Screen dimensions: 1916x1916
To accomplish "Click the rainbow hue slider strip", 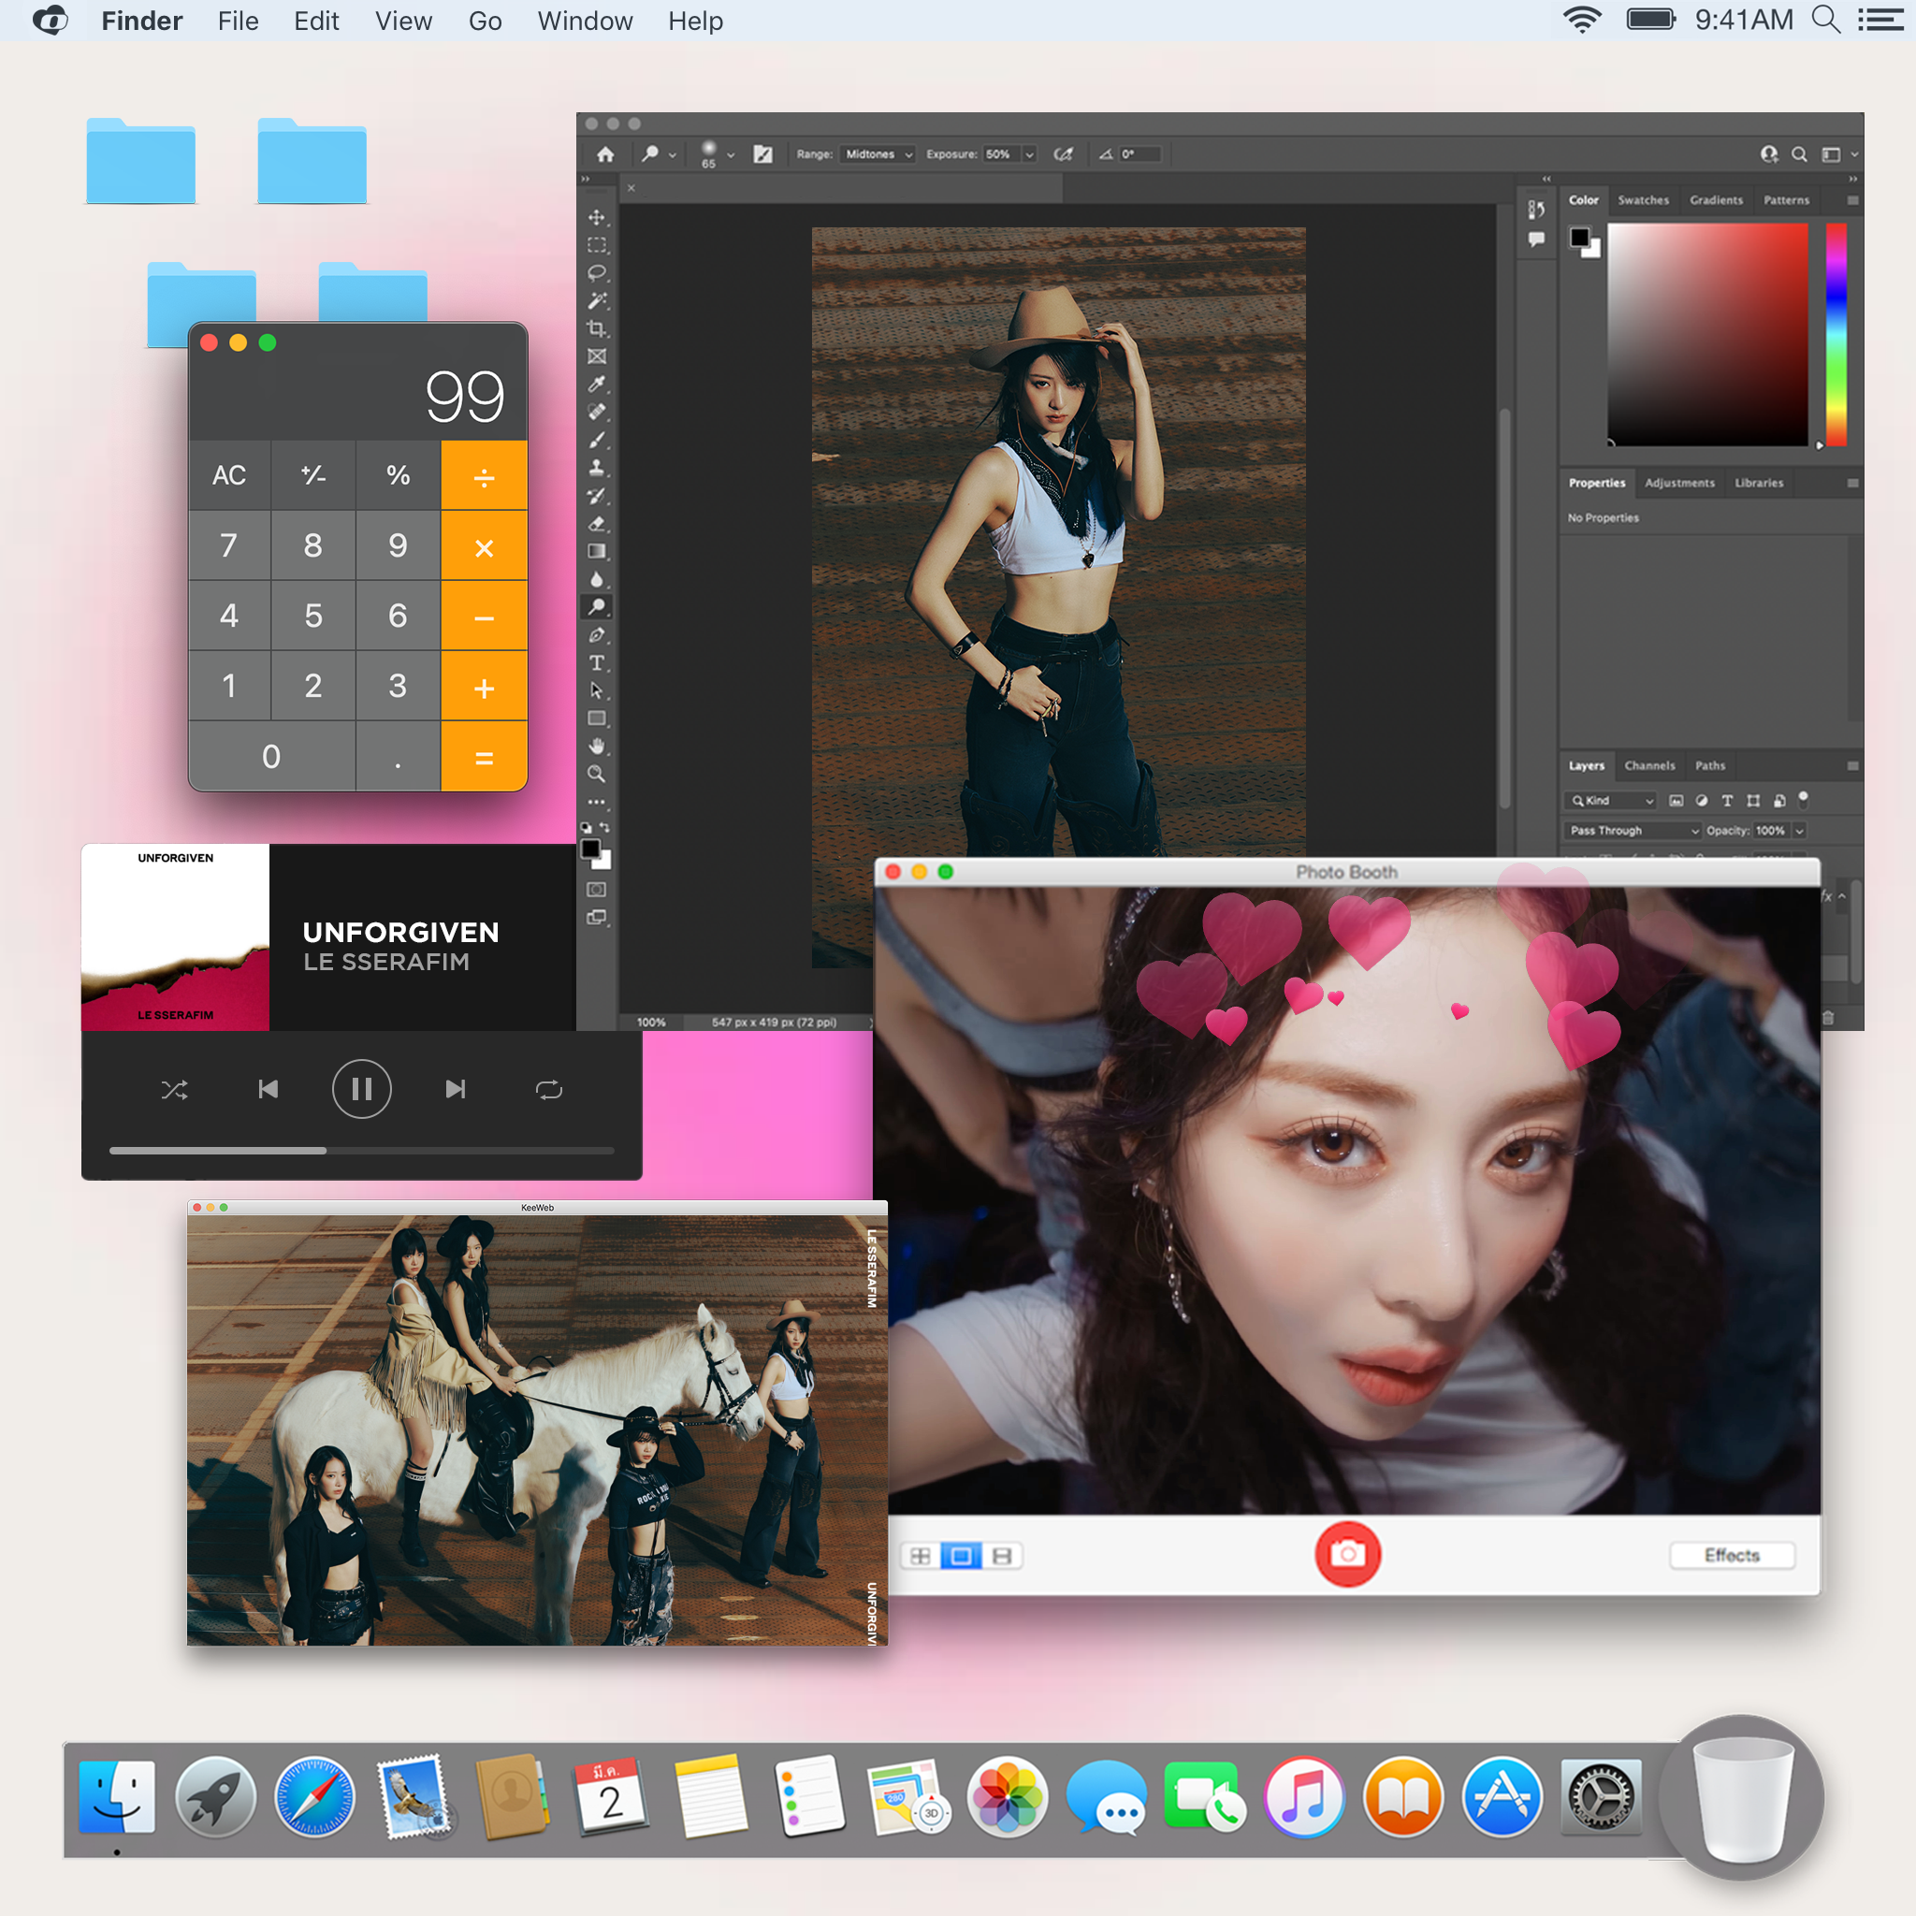I will pyautogui.click(x=1836, y=334).
